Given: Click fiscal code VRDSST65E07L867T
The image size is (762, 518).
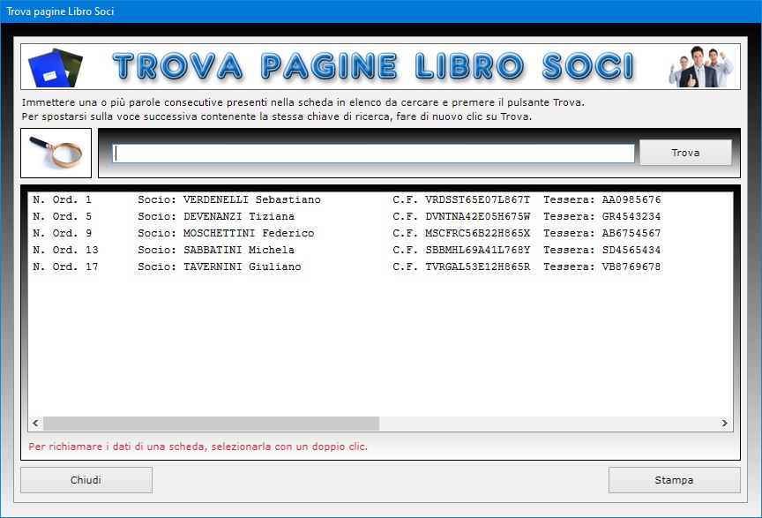Looking at the screenshot, I should tap(478, 199).
